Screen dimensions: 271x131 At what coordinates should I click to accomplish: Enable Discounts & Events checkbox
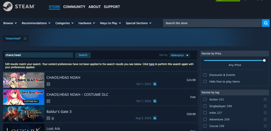pos(205,75)
